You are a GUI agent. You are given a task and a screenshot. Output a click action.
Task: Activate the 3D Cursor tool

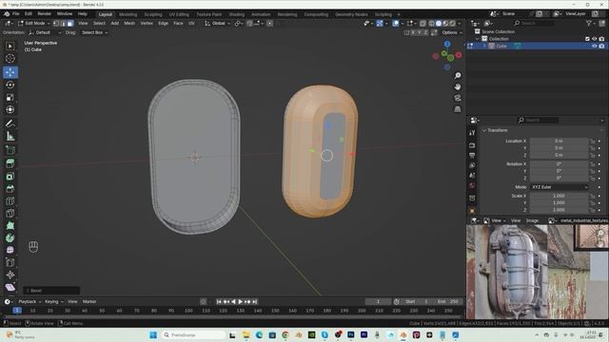point(10,59)
